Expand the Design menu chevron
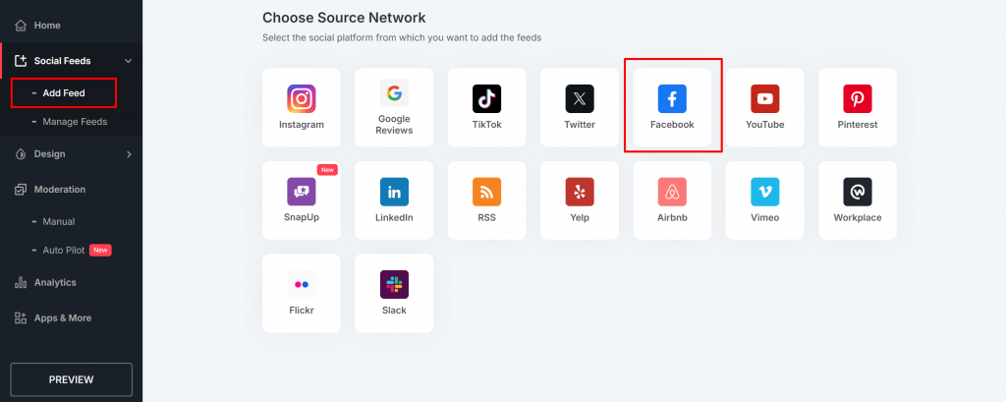Viewport: 1006px width, 402px height. coord(128,154)
